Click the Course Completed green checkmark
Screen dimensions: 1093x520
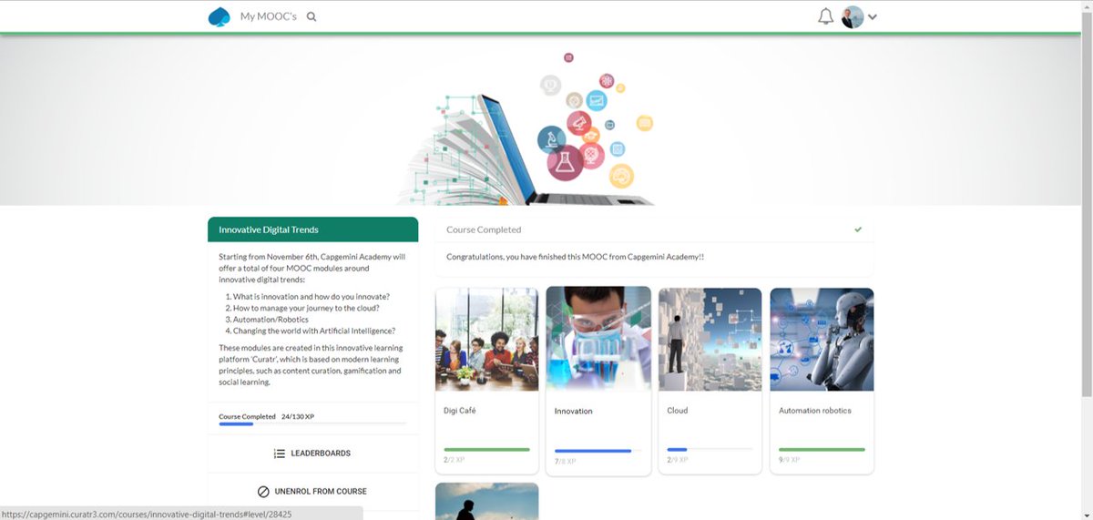tap(858, 229)
